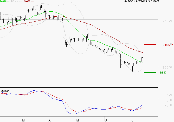Click the red resistance level line

[x=150, y=45]
